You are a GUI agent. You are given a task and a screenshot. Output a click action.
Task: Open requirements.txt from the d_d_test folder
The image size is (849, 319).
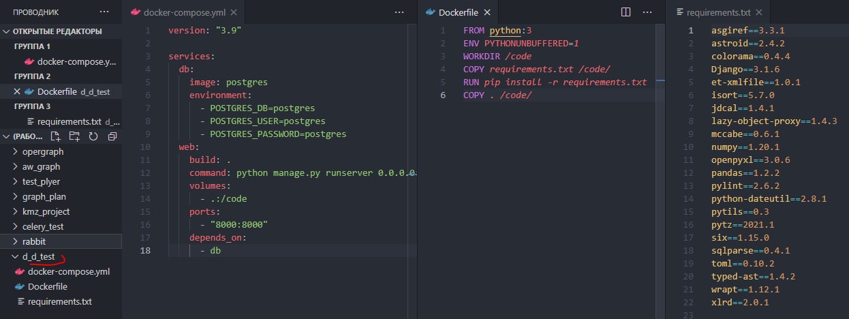coord(59,301)
